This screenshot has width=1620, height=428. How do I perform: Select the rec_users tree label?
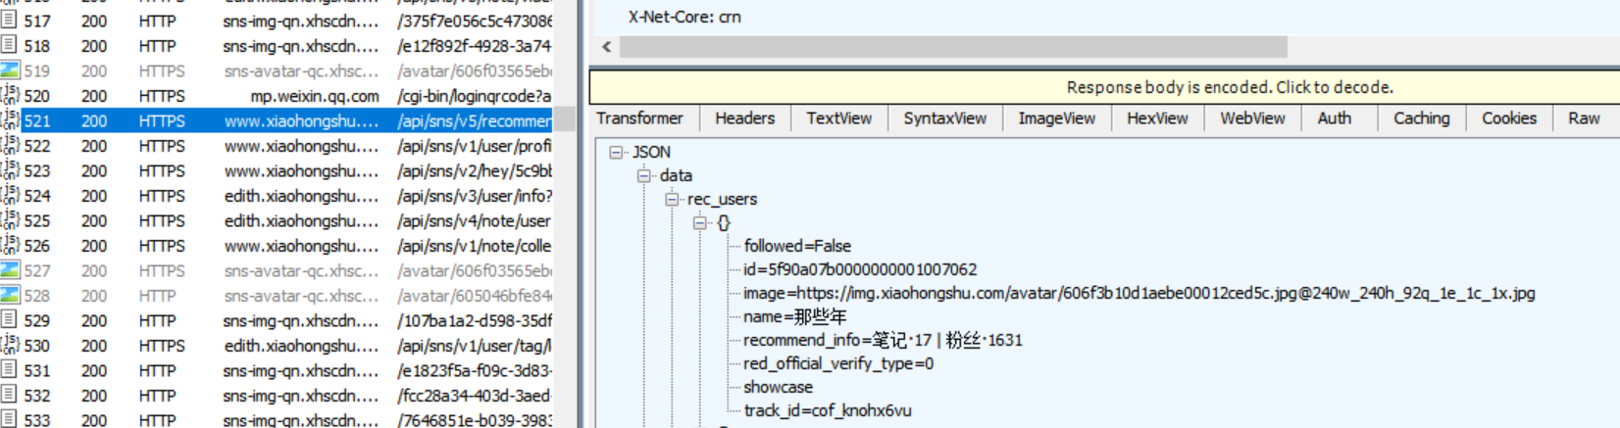point(722,199)
